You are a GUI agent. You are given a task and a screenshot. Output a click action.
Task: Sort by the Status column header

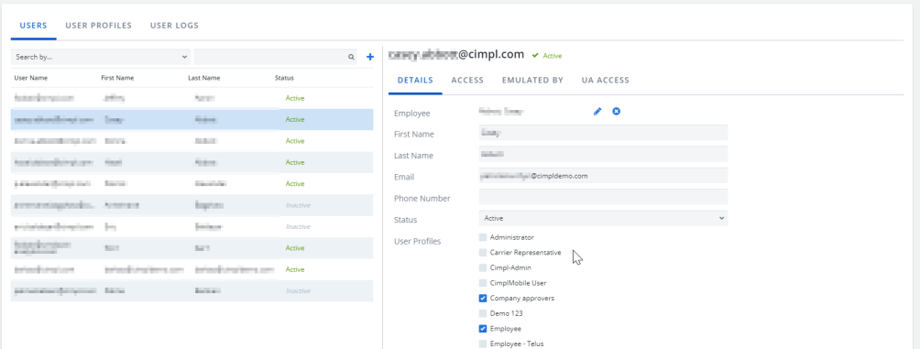point(284,78)
